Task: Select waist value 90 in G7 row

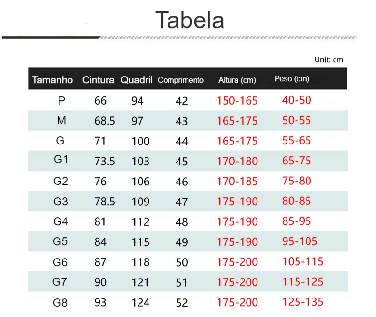Action: 100,282
